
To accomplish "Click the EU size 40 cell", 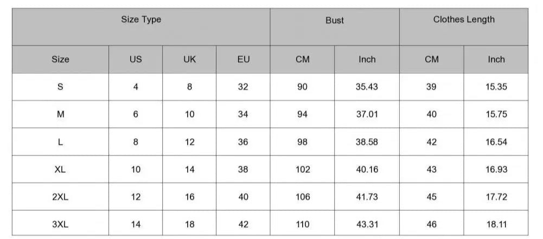I will (x=243, y=197).
